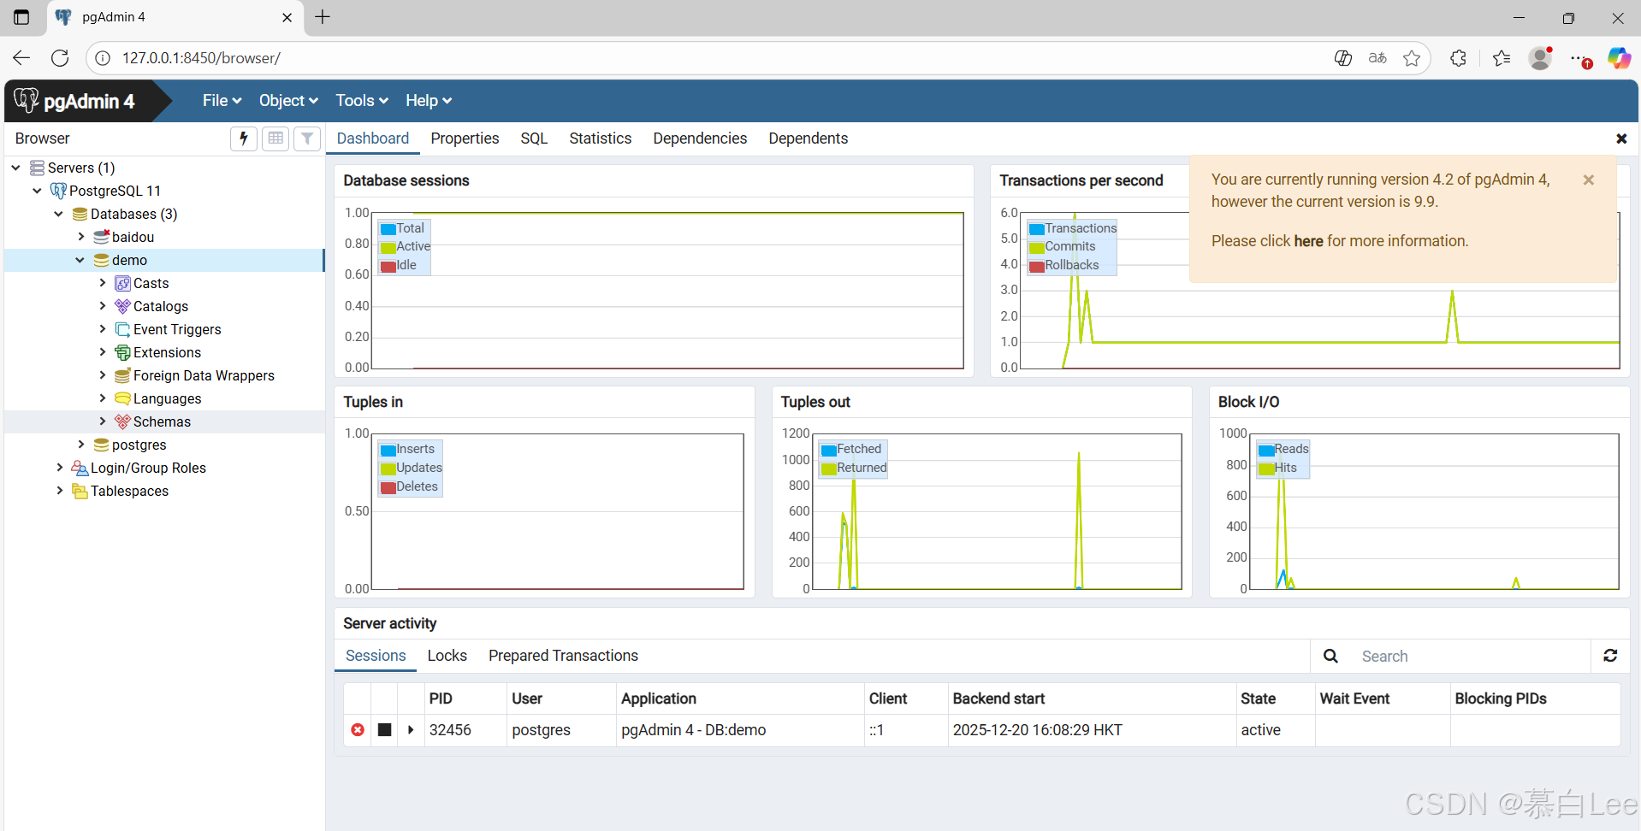Viewport: 1641px width, 831px height.
Task: Click the Fetched legend blue swatch
Action: pos(828,450)
